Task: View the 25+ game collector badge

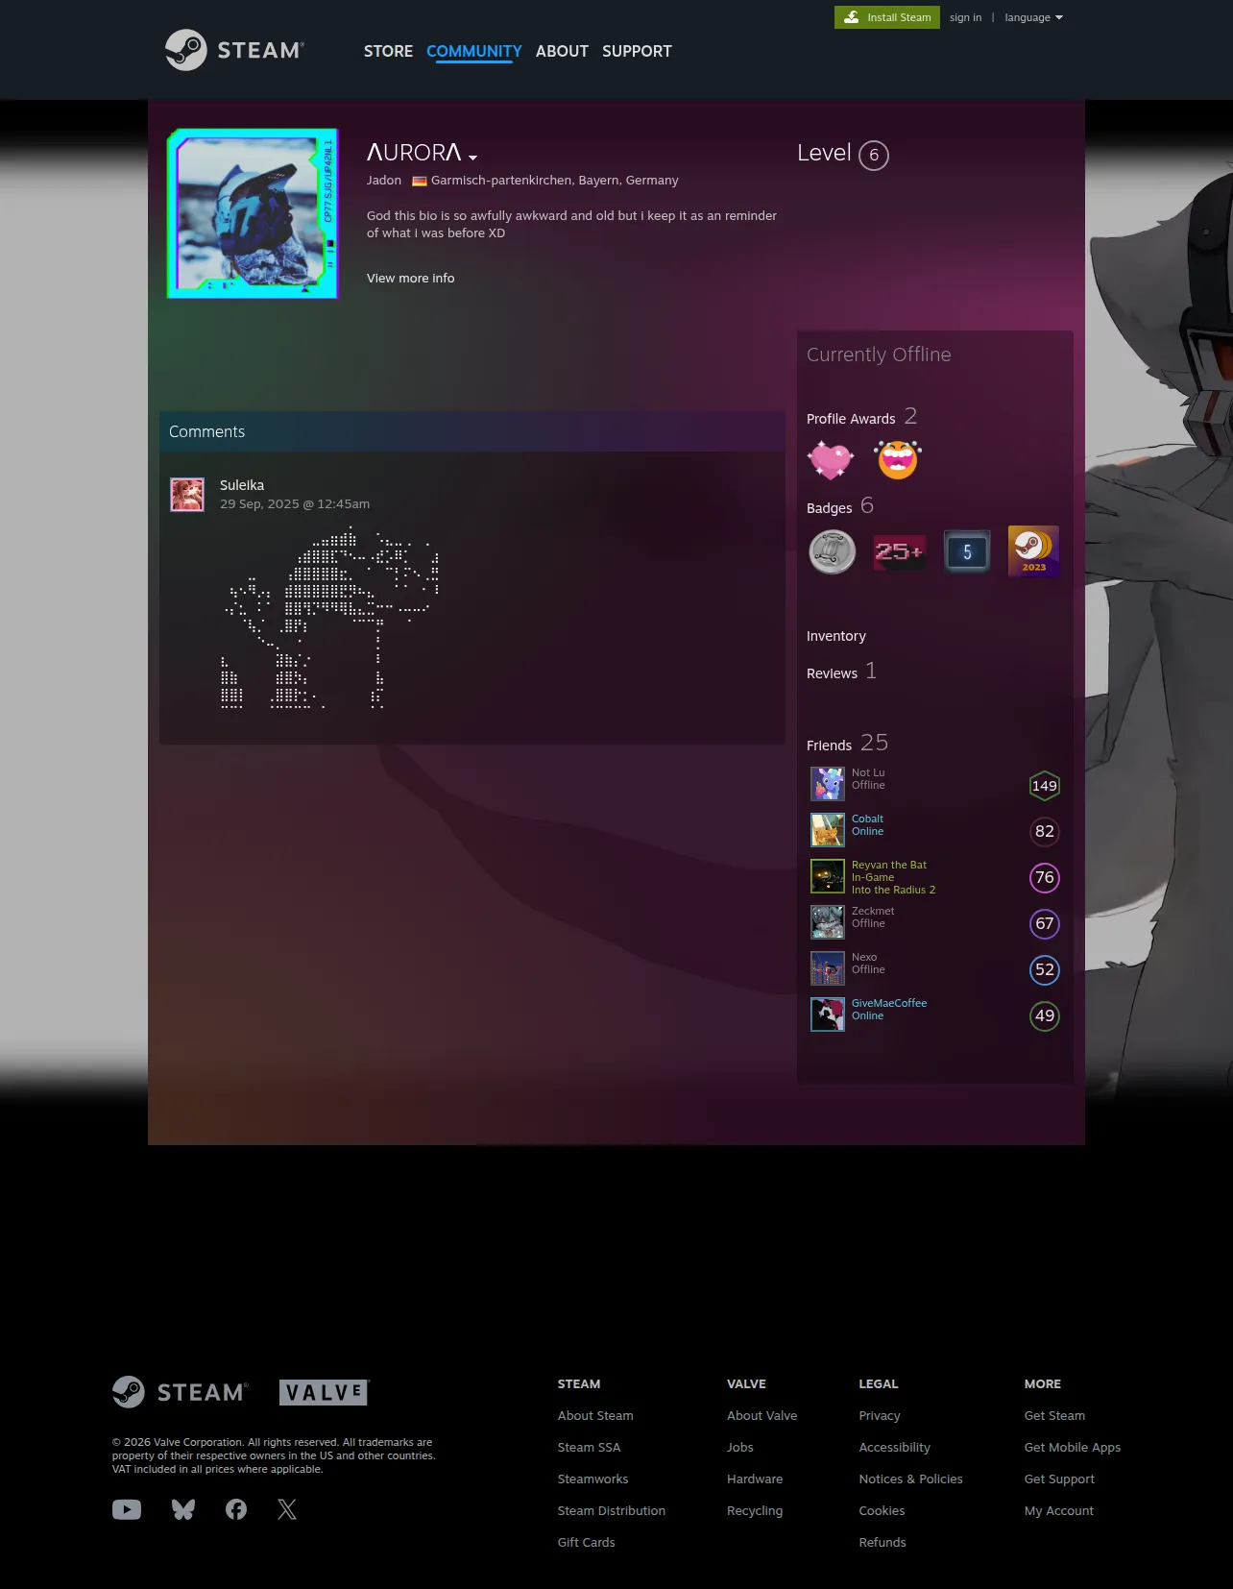Action: pos(900,551)
